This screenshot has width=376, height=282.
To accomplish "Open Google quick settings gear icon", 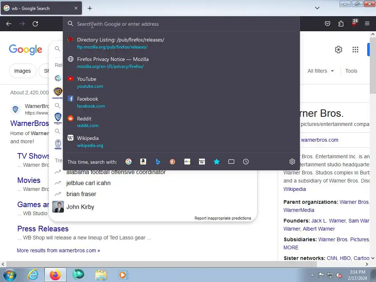I will pyautogui.click(x=338, y=50).
